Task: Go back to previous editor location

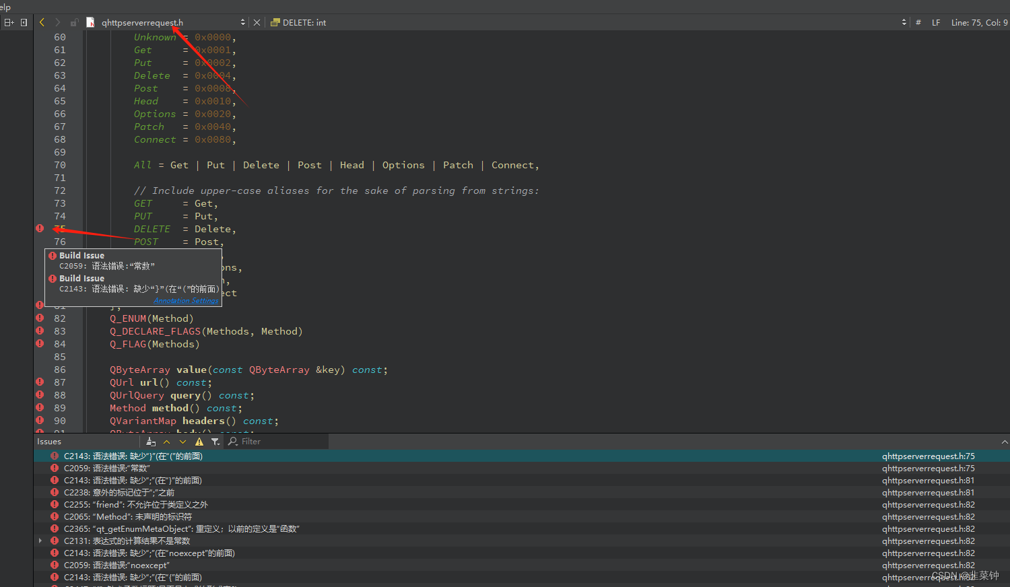Action: tap(42, 22)
